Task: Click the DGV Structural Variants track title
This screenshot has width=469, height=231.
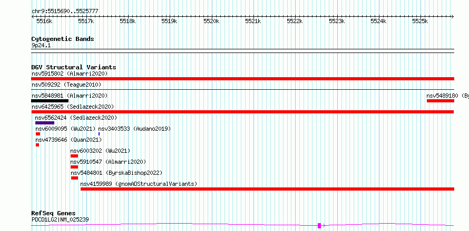Action: pos(74,67)
